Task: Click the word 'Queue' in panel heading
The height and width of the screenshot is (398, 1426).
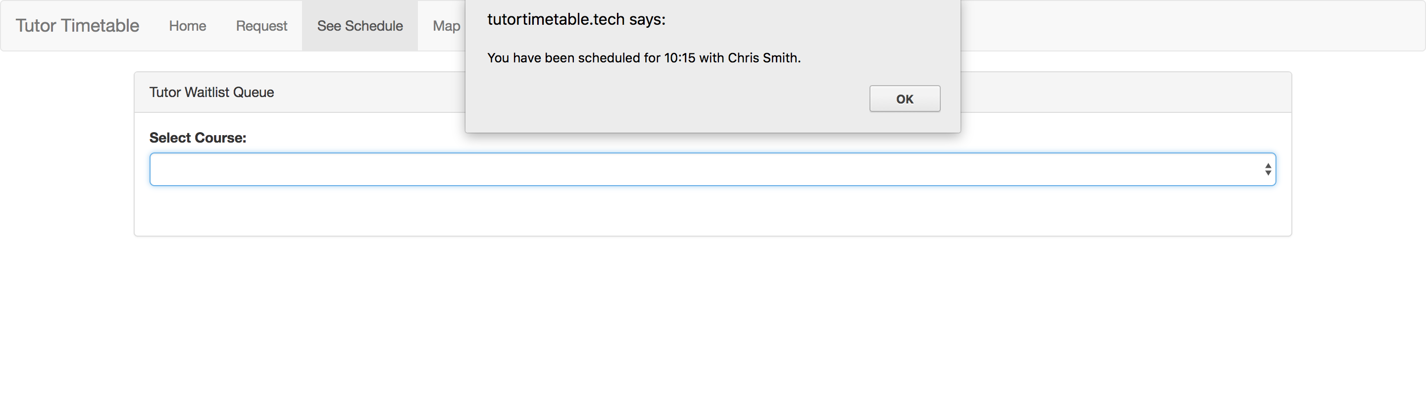Action: point(253,93)
